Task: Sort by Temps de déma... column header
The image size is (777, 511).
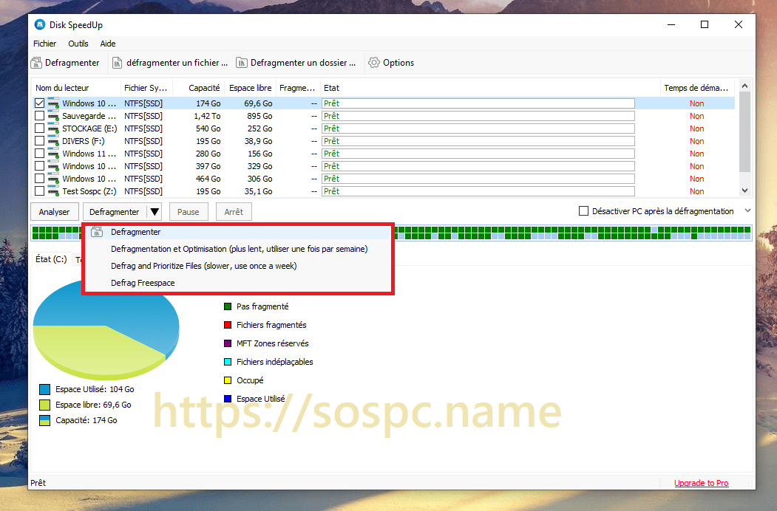Action: (x=696, y=88)
